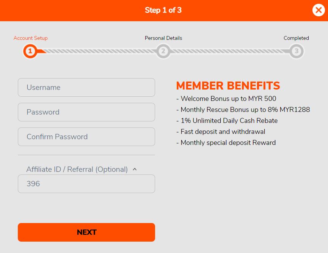The image size is (328, 253).
Task: Select the Personal Details step label
Action: tap(163, 38)
